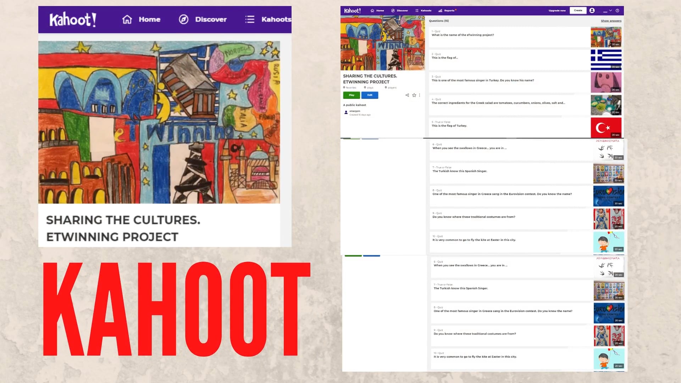Open the thumbnail of question 1 about the project name
The height and width of the screenshot is (383, 681).
click(606, 37)
